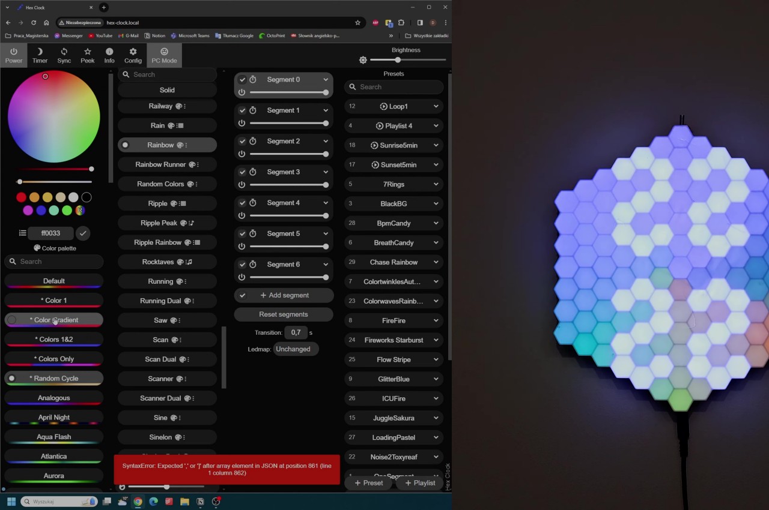Click the Power icon in top toolbar
This screenshot has width=769, height=510.
(13, 55)
